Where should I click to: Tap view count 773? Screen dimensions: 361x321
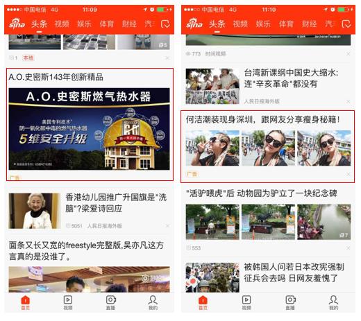click(193, 53)
